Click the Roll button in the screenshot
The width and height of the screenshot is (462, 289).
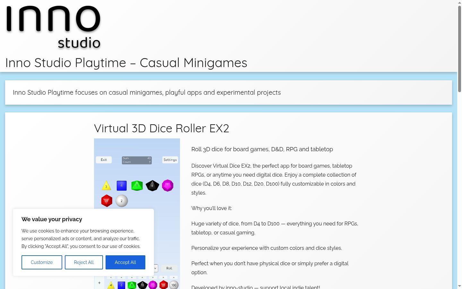pyautogui.click(x=169, y=268)
